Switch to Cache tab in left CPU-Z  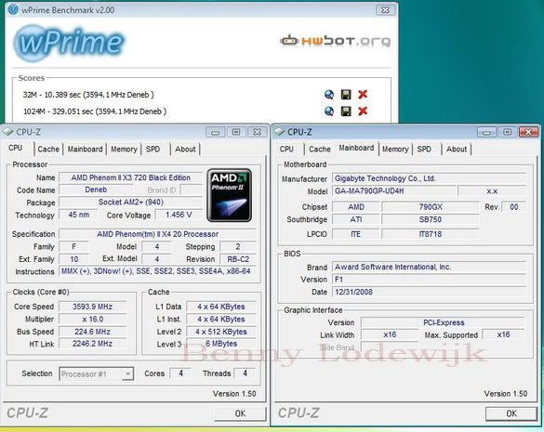pos(48,149)
